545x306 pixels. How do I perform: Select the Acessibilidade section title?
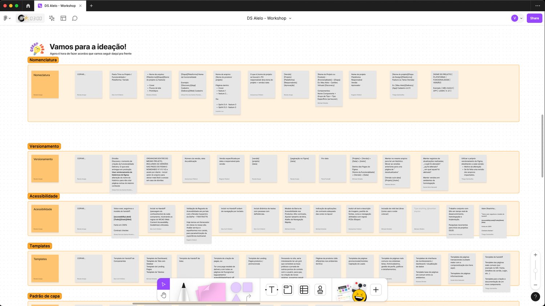(44, 196)
